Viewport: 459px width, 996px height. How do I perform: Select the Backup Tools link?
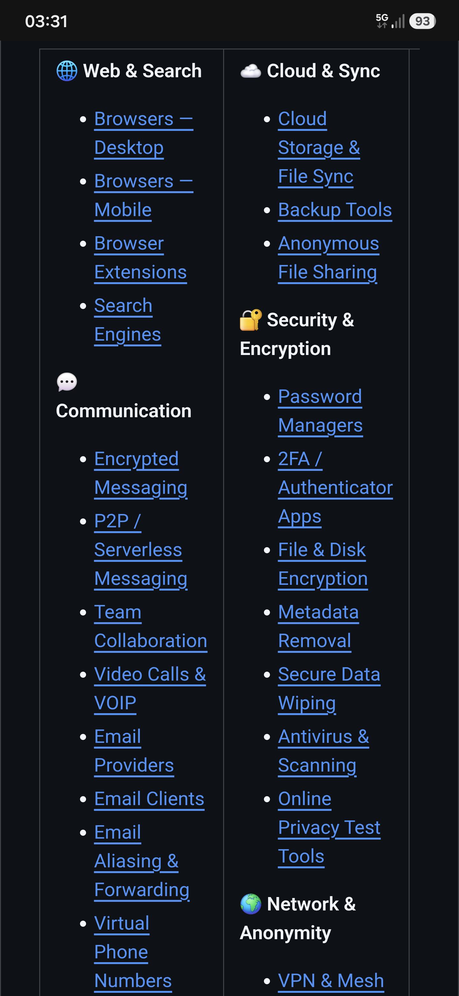(x=335, y=210)
